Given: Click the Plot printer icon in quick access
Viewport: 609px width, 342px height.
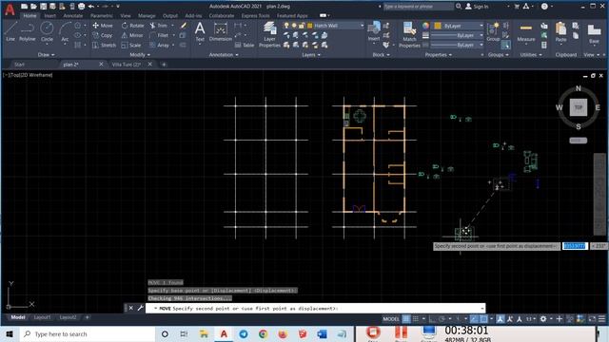Looking at the screenshot, I should (81, 7).
